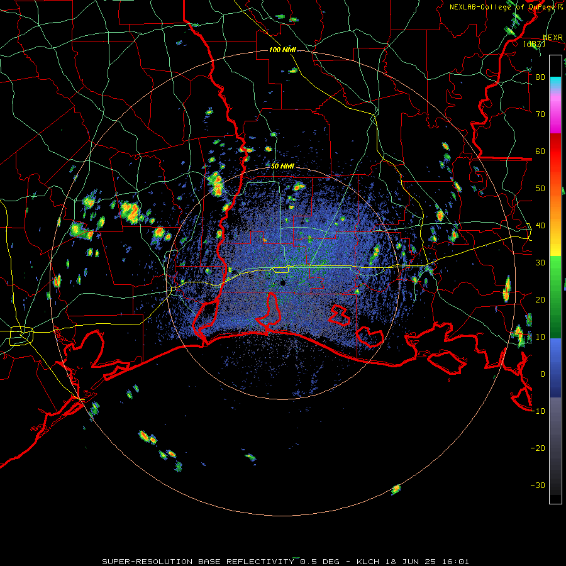Viewport: 566px width, 566px height.
Task: Click the Super-Resolution Base Reflectivity caption
Action: 285,562
